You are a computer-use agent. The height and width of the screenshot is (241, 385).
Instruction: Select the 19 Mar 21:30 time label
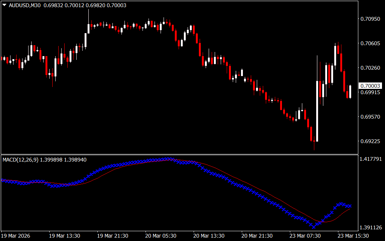tap(112, 236)
